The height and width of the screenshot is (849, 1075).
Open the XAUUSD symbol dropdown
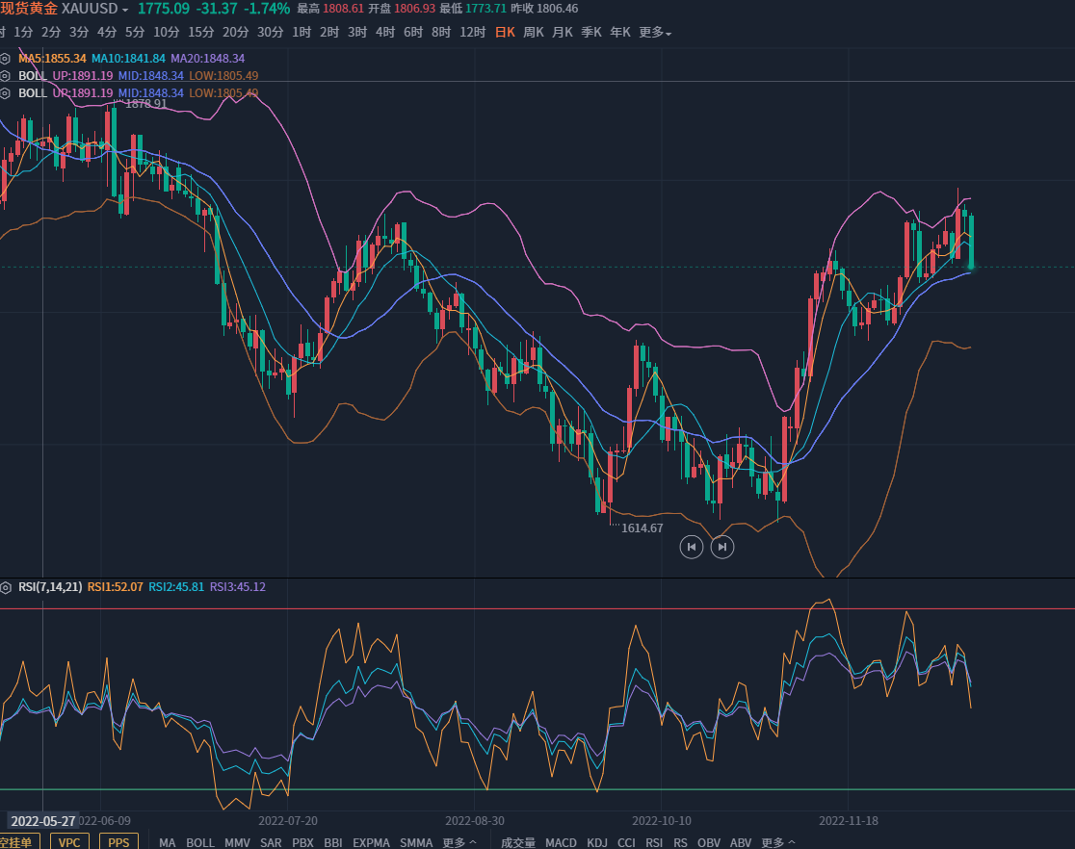coord(94,9)
